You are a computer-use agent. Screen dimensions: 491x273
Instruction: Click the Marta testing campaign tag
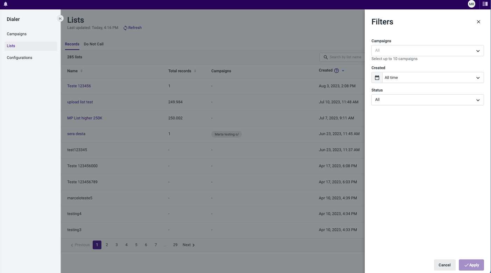click(x=227, y=134)
